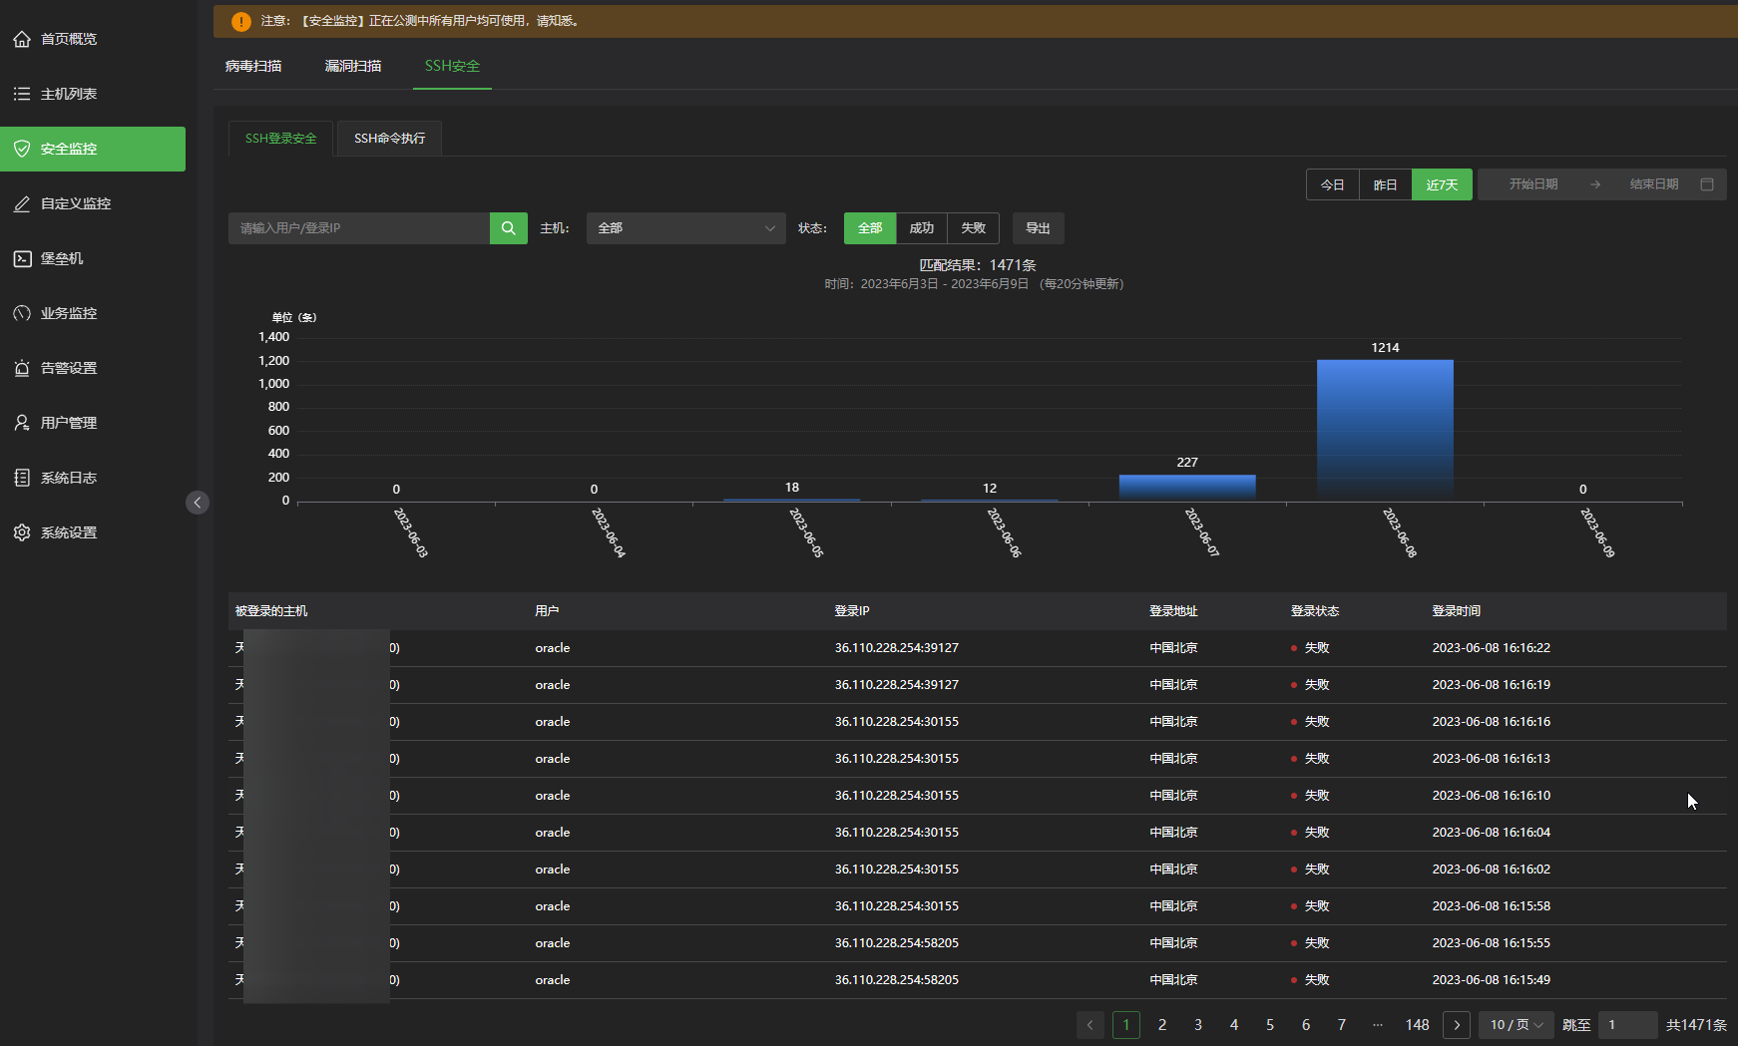Select the 成功 status filter
The width and height of the screenshot is (1738, 1046).
click(x=921, y=228)
